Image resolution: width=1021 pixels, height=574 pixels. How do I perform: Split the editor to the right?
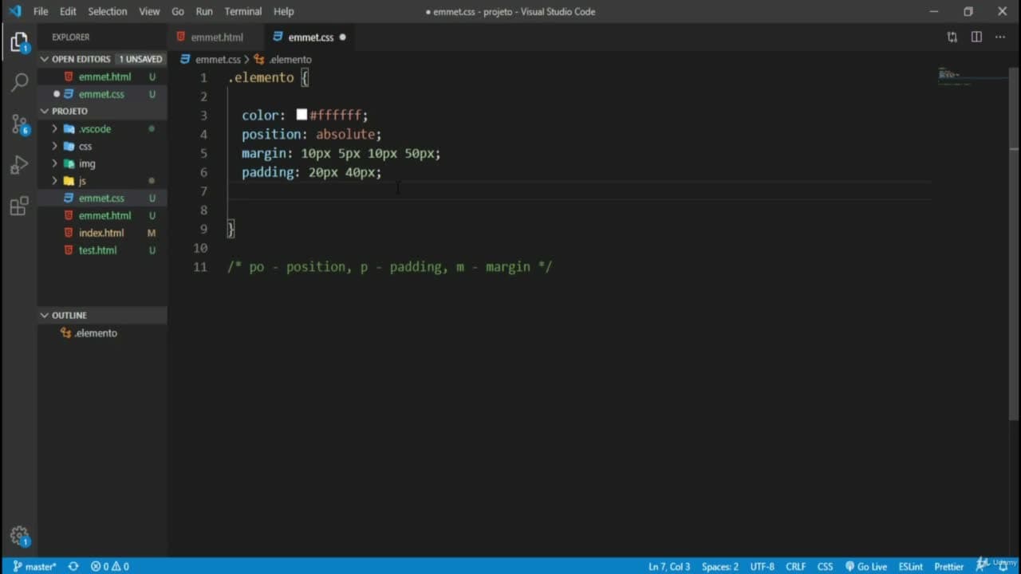976,37
